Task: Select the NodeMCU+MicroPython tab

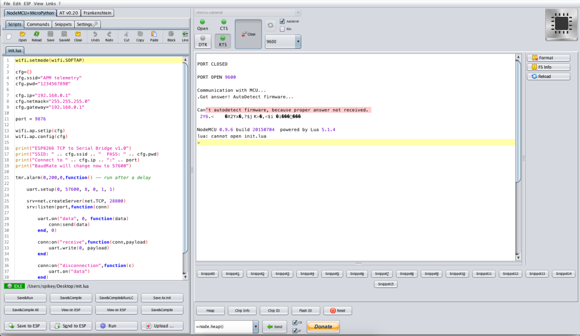Action: 31,13
